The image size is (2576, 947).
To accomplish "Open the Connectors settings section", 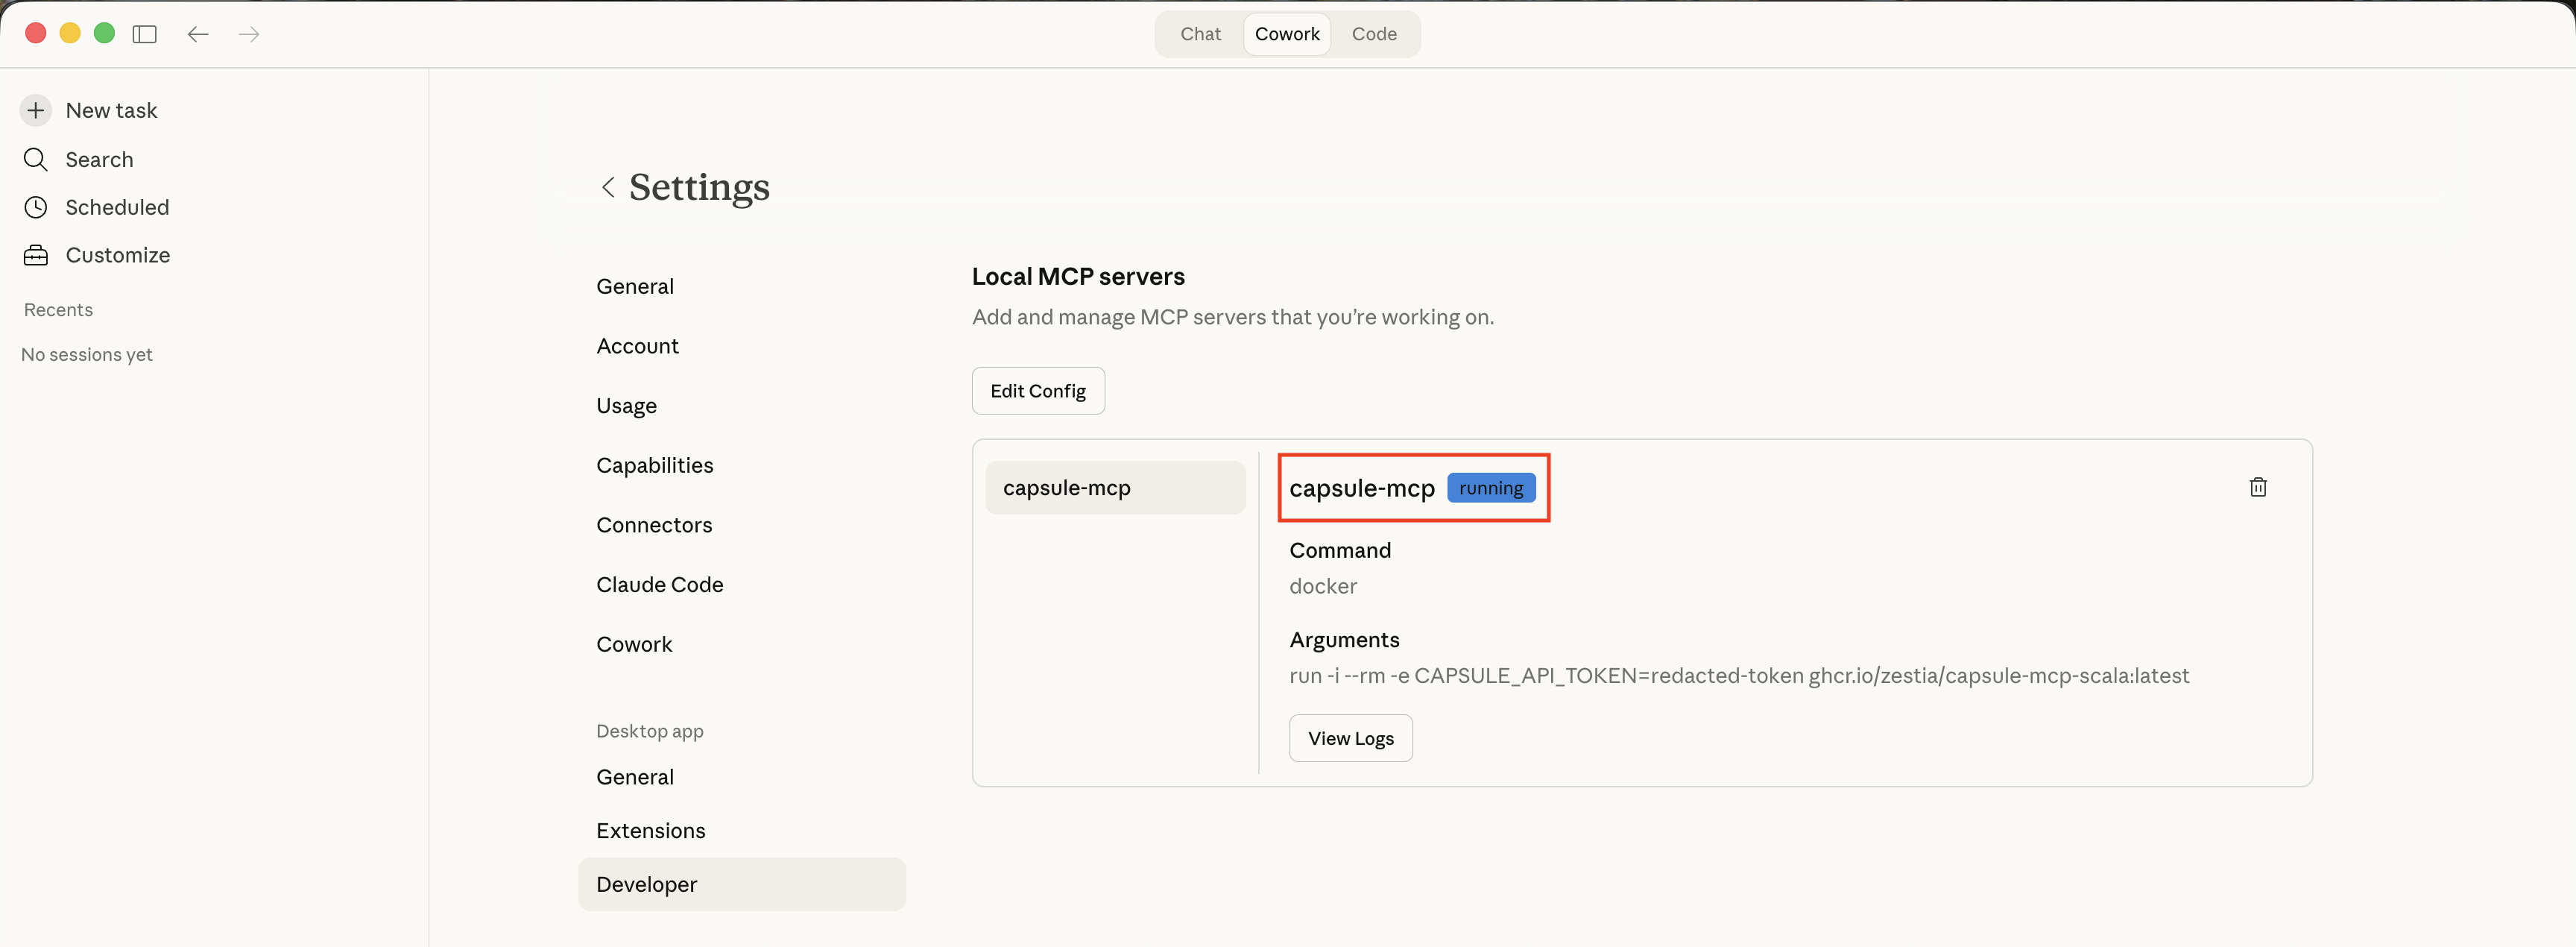I will 654,525.
